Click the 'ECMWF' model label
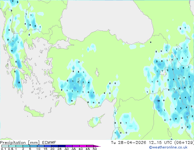 (x=49, y=143)
